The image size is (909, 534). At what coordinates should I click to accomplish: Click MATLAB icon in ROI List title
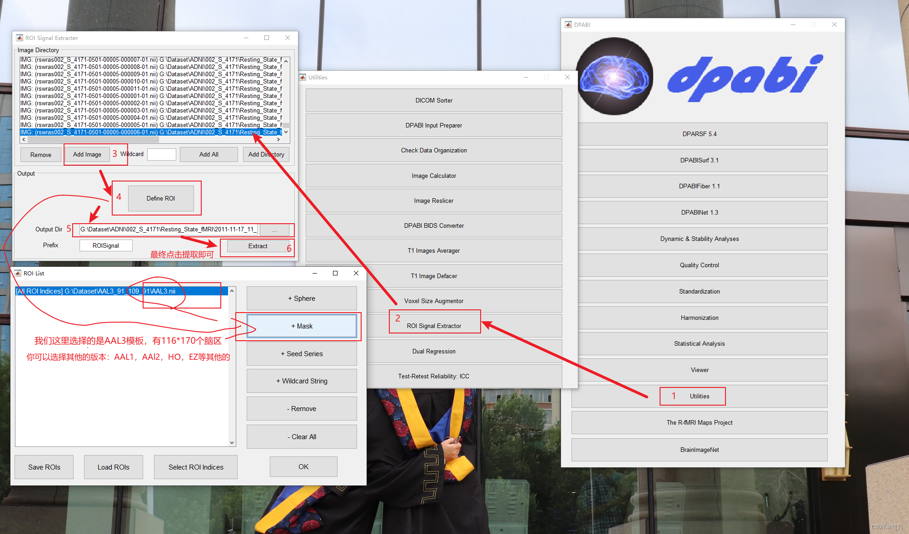18,273
